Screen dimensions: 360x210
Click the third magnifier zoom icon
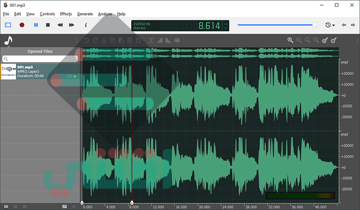point(308,41)
